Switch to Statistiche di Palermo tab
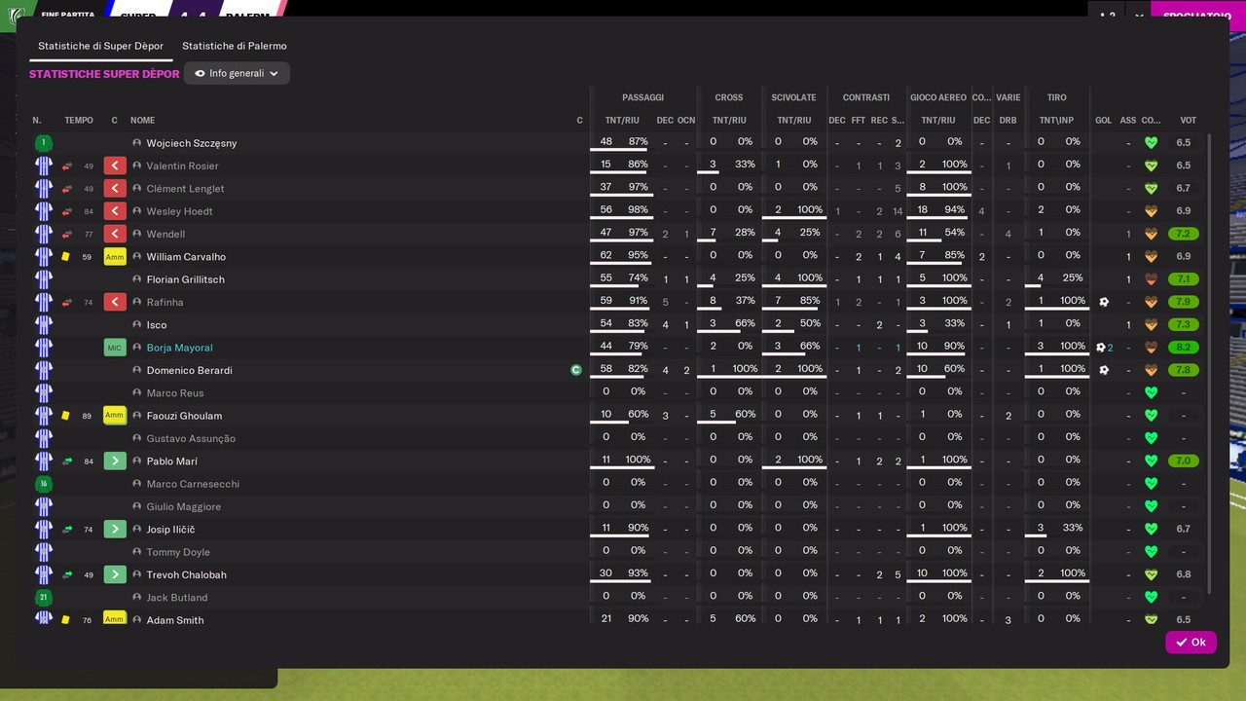Viewport: 1246px width, 701px height. click(x=235, y=46)
